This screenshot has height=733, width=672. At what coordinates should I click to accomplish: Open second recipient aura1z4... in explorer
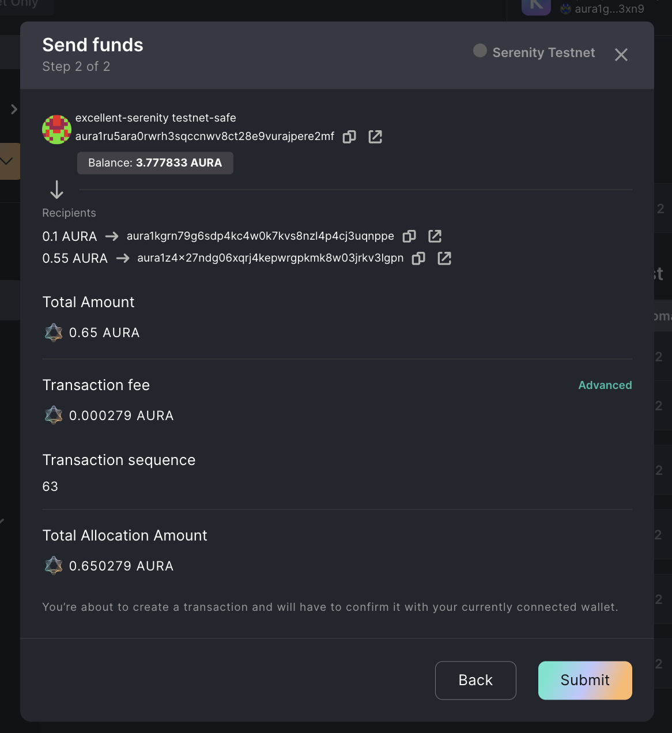point(444,258)
